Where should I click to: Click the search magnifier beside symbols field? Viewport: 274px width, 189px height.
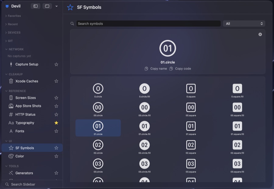72,24
